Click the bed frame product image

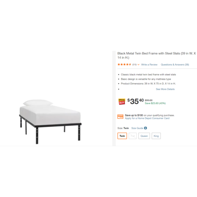pyautogui.click(x=50, y=122)
